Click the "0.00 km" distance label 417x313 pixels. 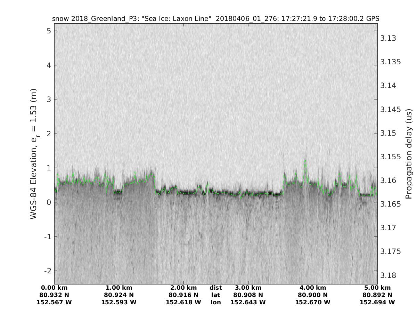coord(54,288)
